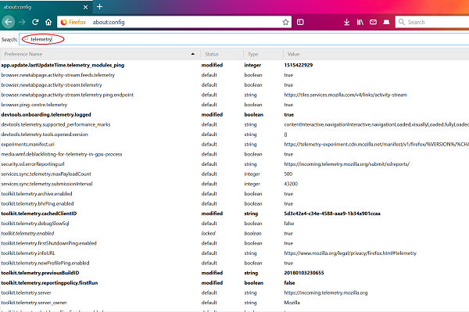Select experiments.manifest.uri preference

pos(234,144)
